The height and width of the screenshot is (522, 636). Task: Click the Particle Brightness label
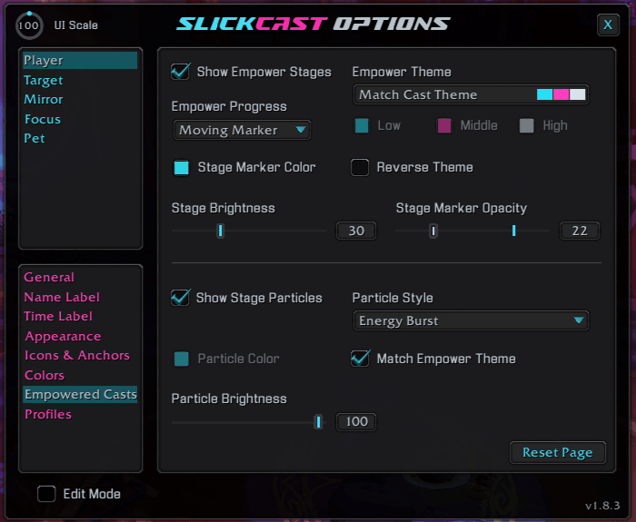tap(229, 399)
